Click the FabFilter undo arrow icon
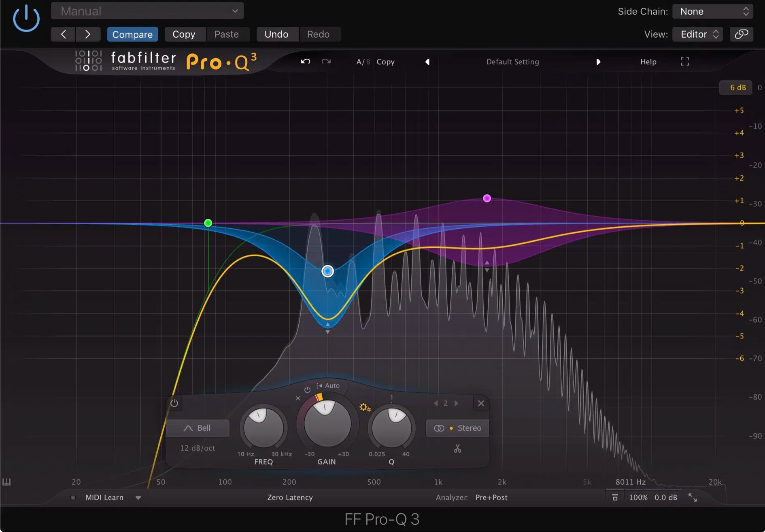This screenshot has width=765, height=532. point(306,62)
